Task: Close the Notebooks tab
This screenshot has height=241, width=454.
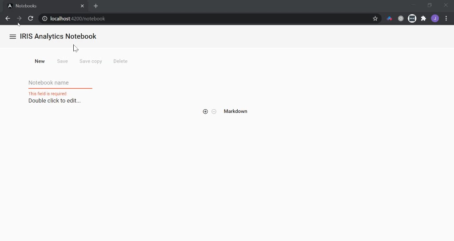Action: 82,6
